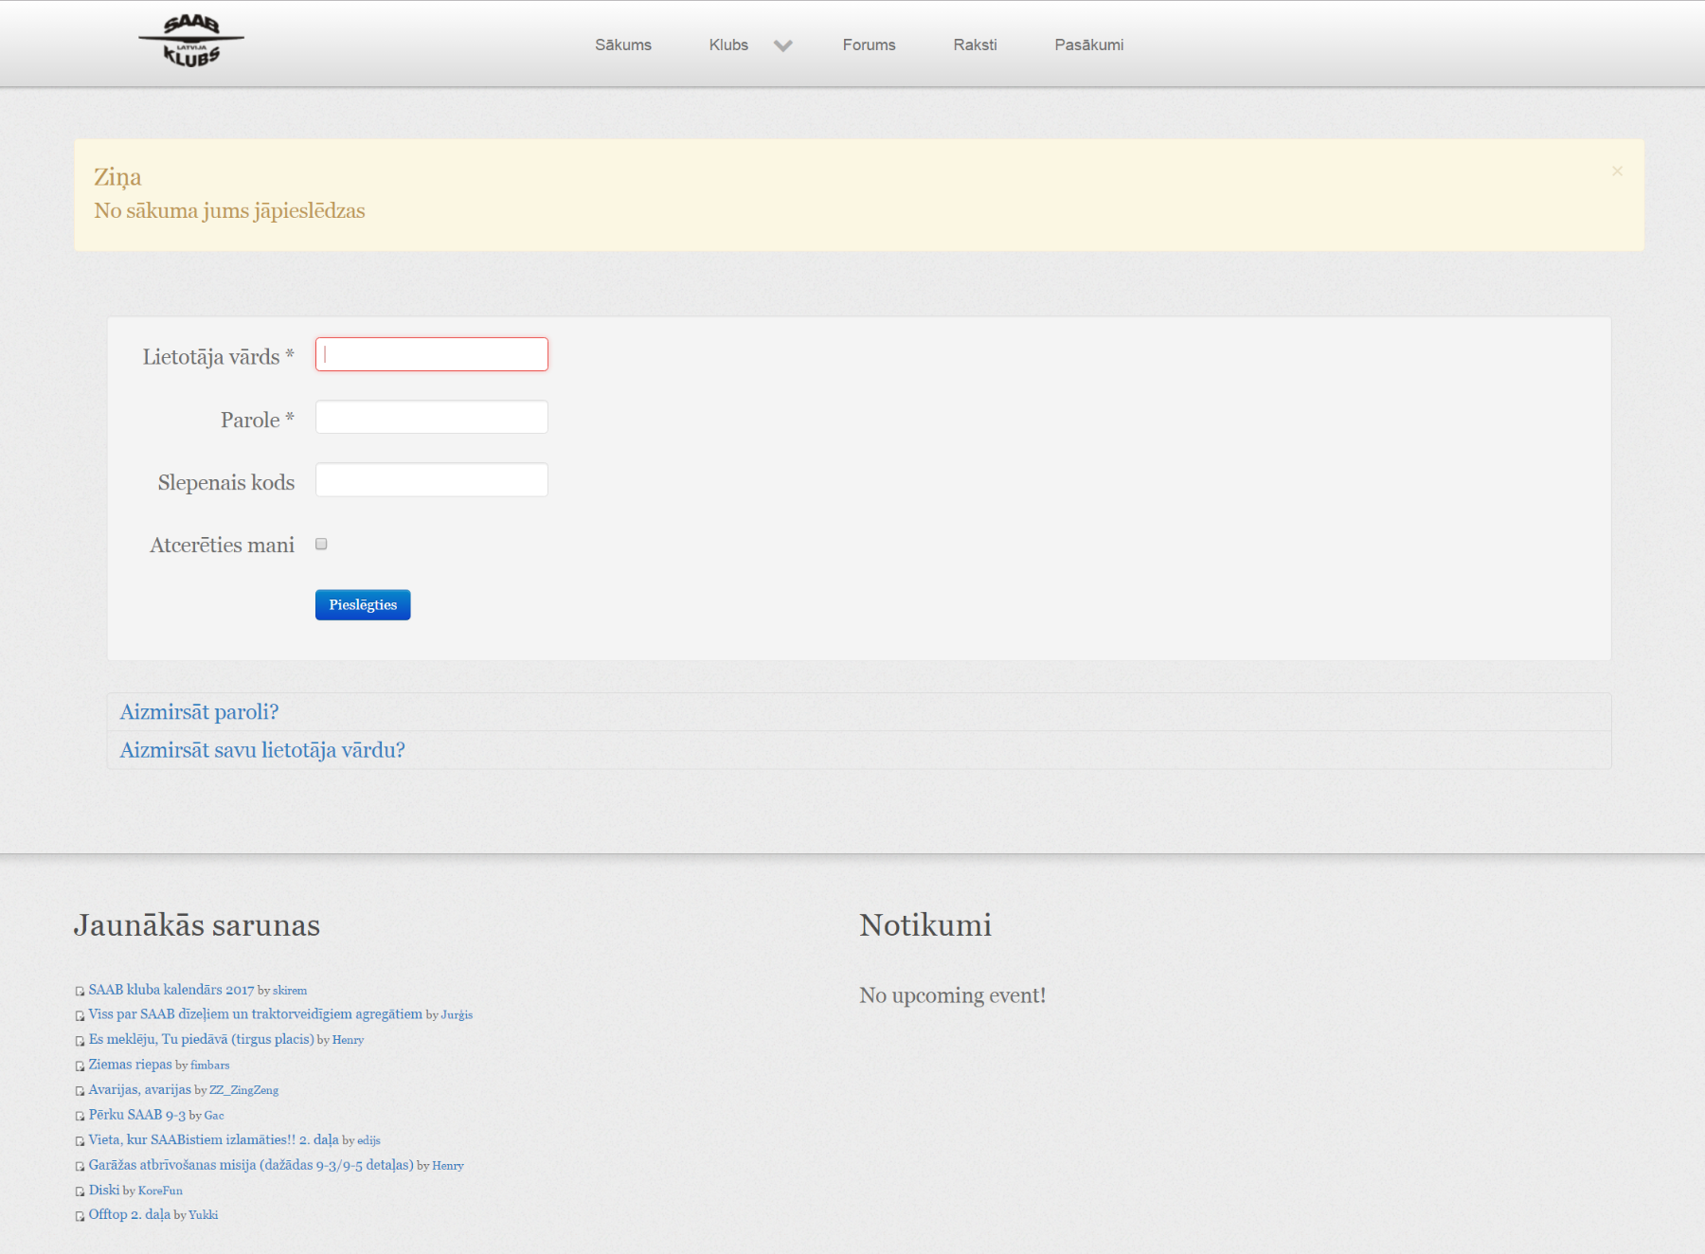Click into the Parole field
Viewport: 1705px width, 1254px height.
(431, 418)
